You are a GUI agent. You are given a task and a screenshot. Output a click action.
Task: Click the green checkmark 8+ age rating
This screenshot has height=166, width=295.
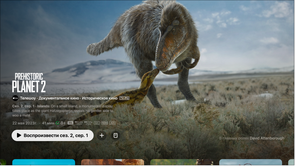pos(60,123)
